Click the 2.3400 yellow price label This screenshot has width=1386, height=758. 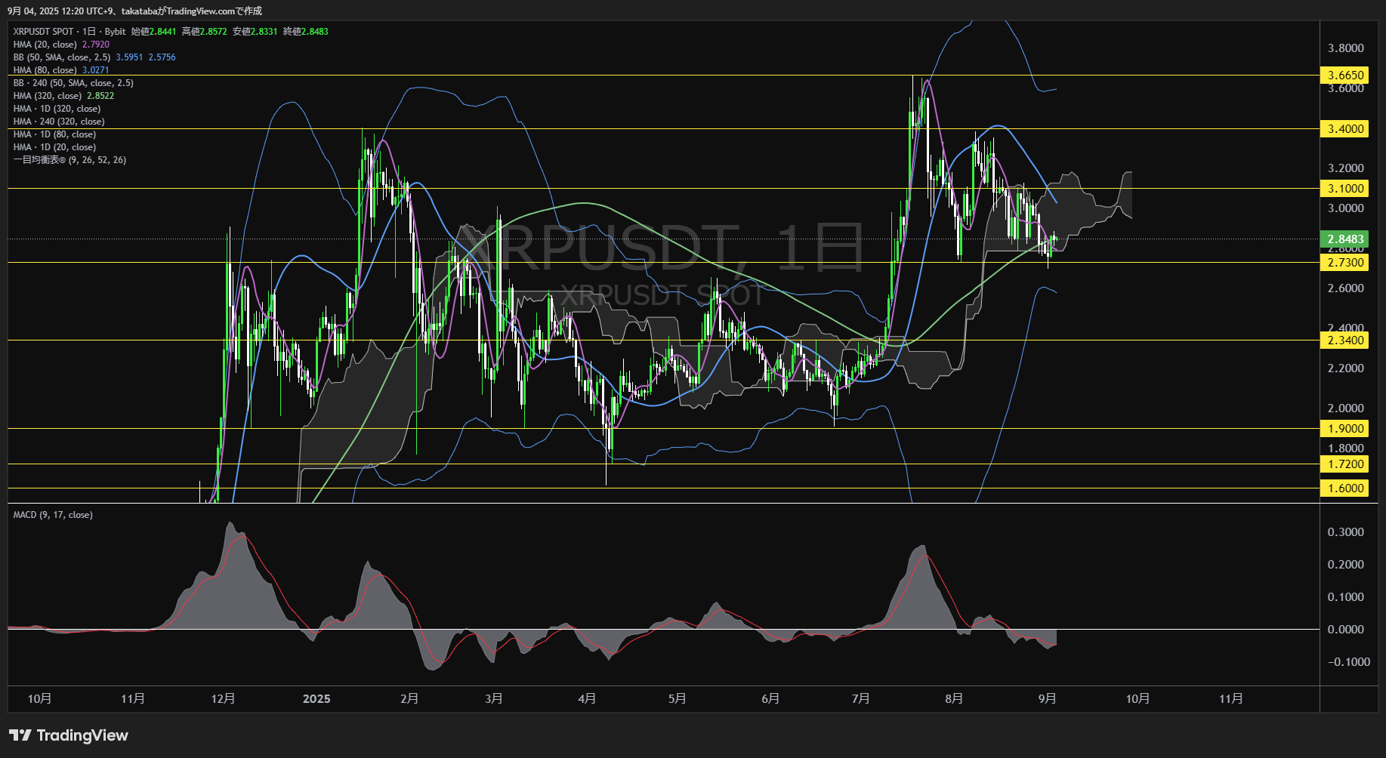point(1345,340)
